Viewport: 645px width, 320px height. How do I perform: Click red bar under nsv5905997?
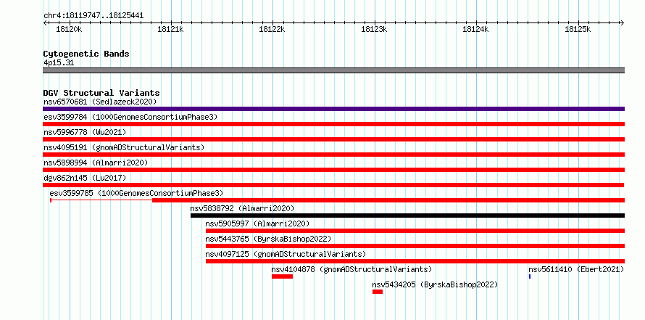click(x=415, y=231)
